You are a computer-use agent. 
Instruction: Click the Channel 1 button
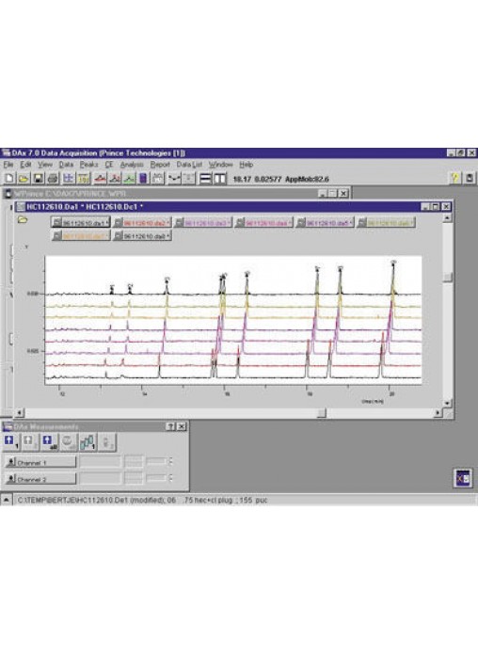(40, 462)
